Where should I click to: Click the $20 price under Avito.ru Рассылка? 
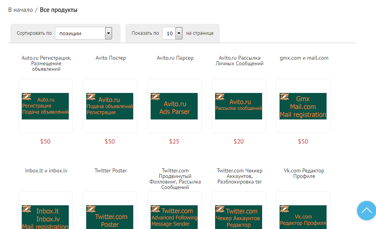coord(238,142)
